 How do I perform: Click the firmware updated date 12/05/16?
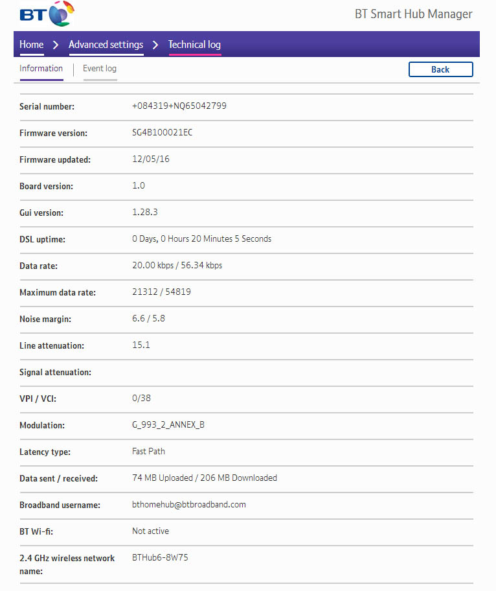tap(151, 159)
